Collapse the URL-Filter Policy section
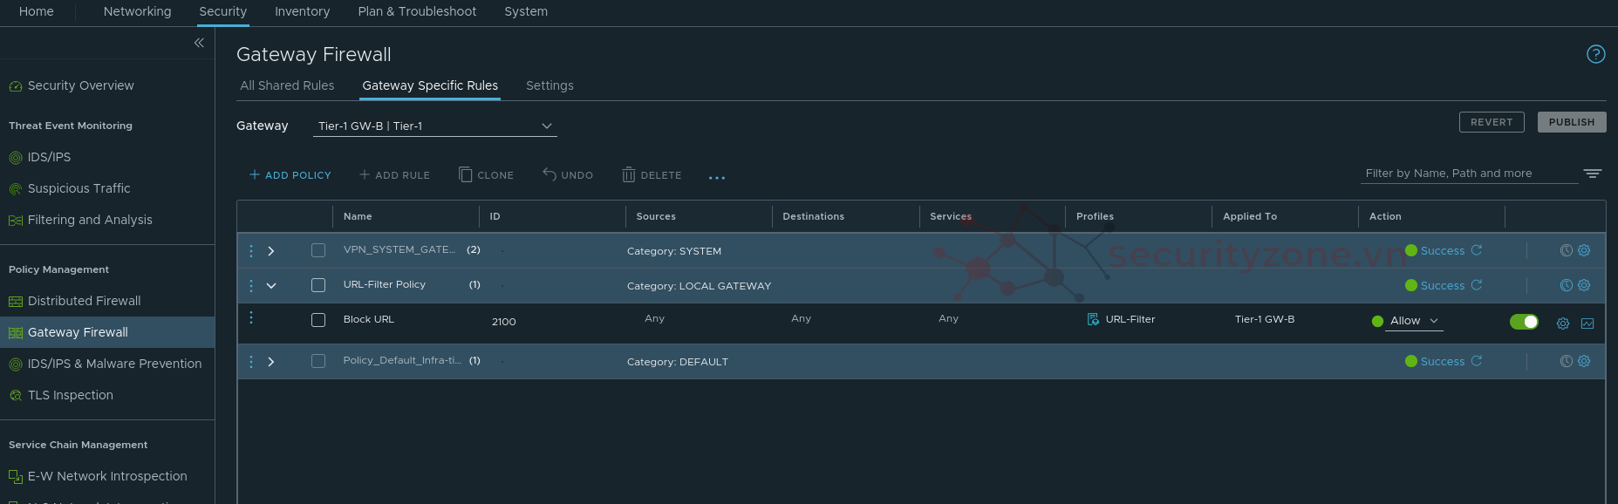The image size is (1618, 504). click(x=271, y=286)
